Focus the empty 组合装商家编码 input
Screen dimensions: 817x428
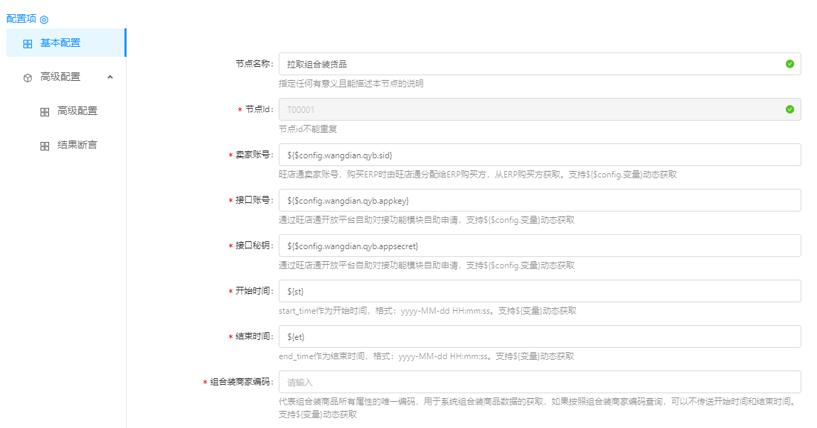539,382
